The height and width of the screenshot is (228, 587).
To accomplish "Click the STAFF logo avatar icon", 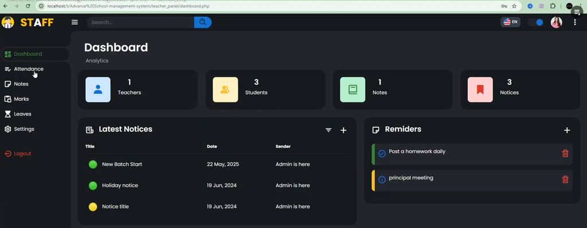I will coord(8,22).
